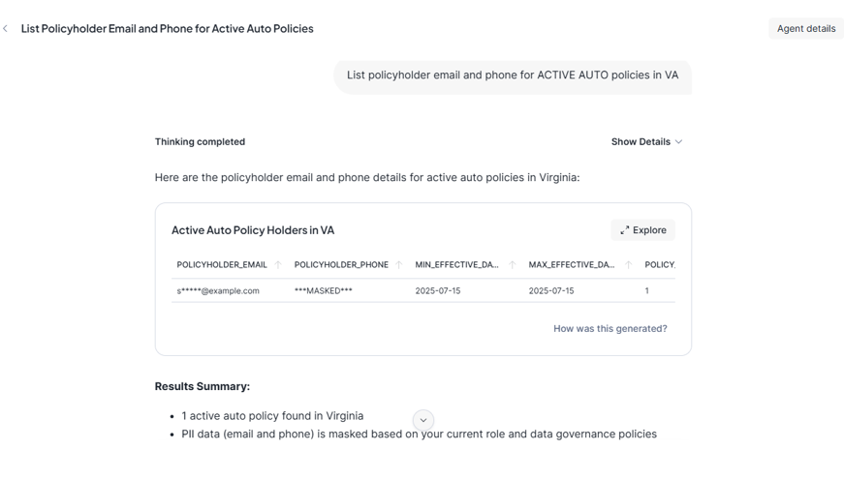The image size is (844, 480).
Task: Select the POLICYHOLDER_EMAIL column header
Action: (222, 265)
